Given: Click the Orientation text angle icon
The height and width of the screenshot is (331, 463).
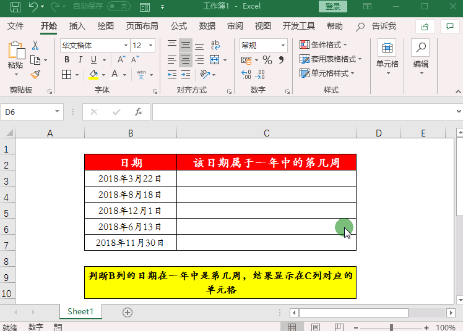Looking at the screenshot, I should click(x=205, y=74).
